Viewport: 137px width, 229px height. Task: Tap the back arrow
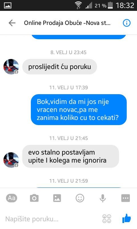pyautogui.click(x=12, y=23)
